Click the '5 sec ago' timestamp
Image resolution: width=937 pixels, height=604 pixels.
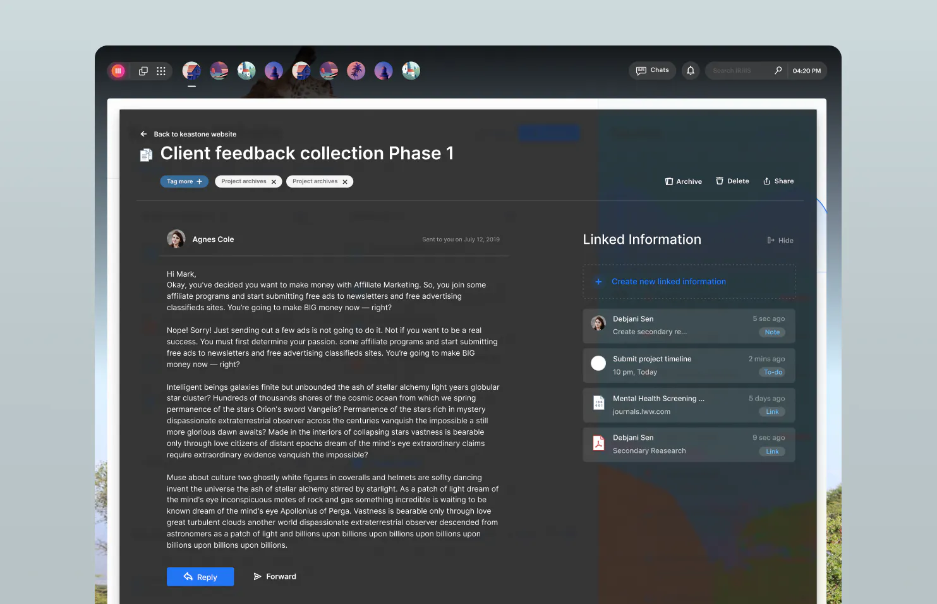coord(768,319)
